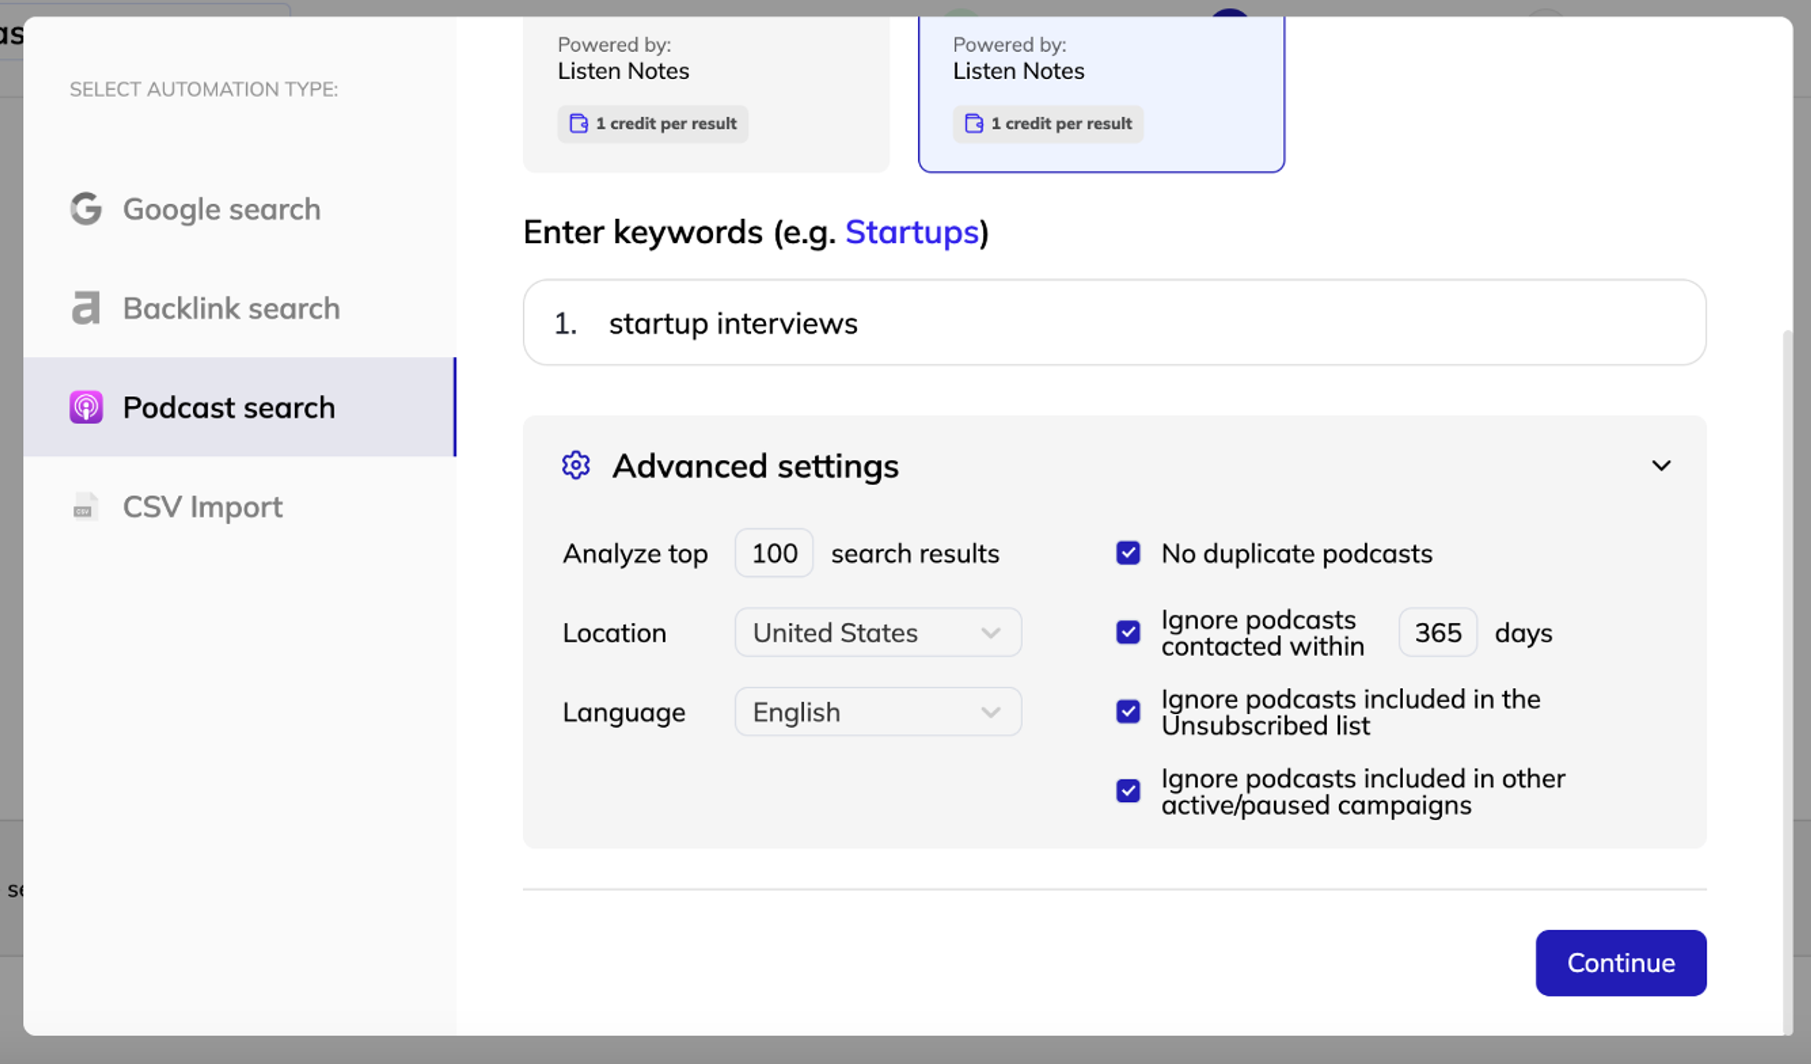This screenshot has height=1064, width=1811.
Task: Click the CSV Import file icon
Action: 85,506
